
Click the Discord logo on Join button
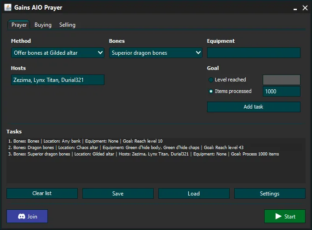22,217
